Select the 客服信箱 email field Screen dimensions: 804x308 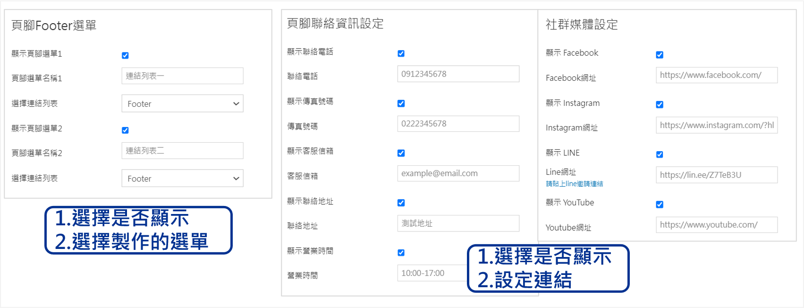click(458, 173)
